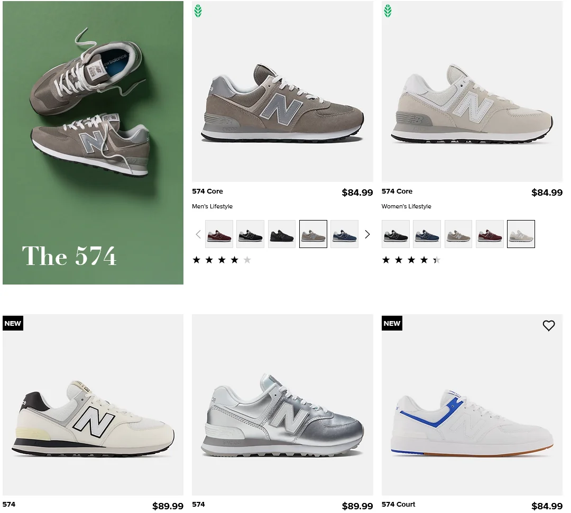Open the white and blue 574 Court image
This screenshot has height=513, width=571.
pyautogui.click(x=472, y=405)
